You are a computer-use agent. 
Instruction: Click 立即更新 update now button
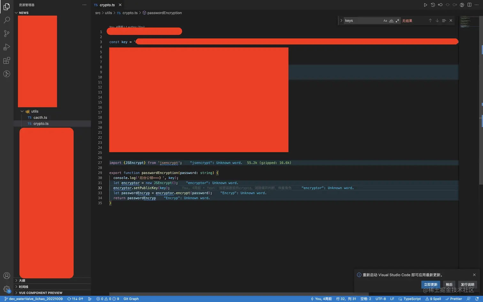tap(431, 284)
